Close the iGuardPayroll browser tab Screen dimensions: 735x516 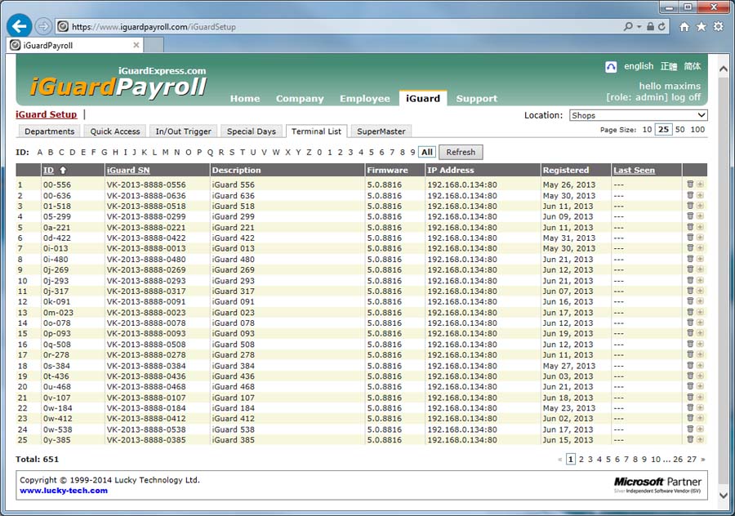click(x=136, y=45)
